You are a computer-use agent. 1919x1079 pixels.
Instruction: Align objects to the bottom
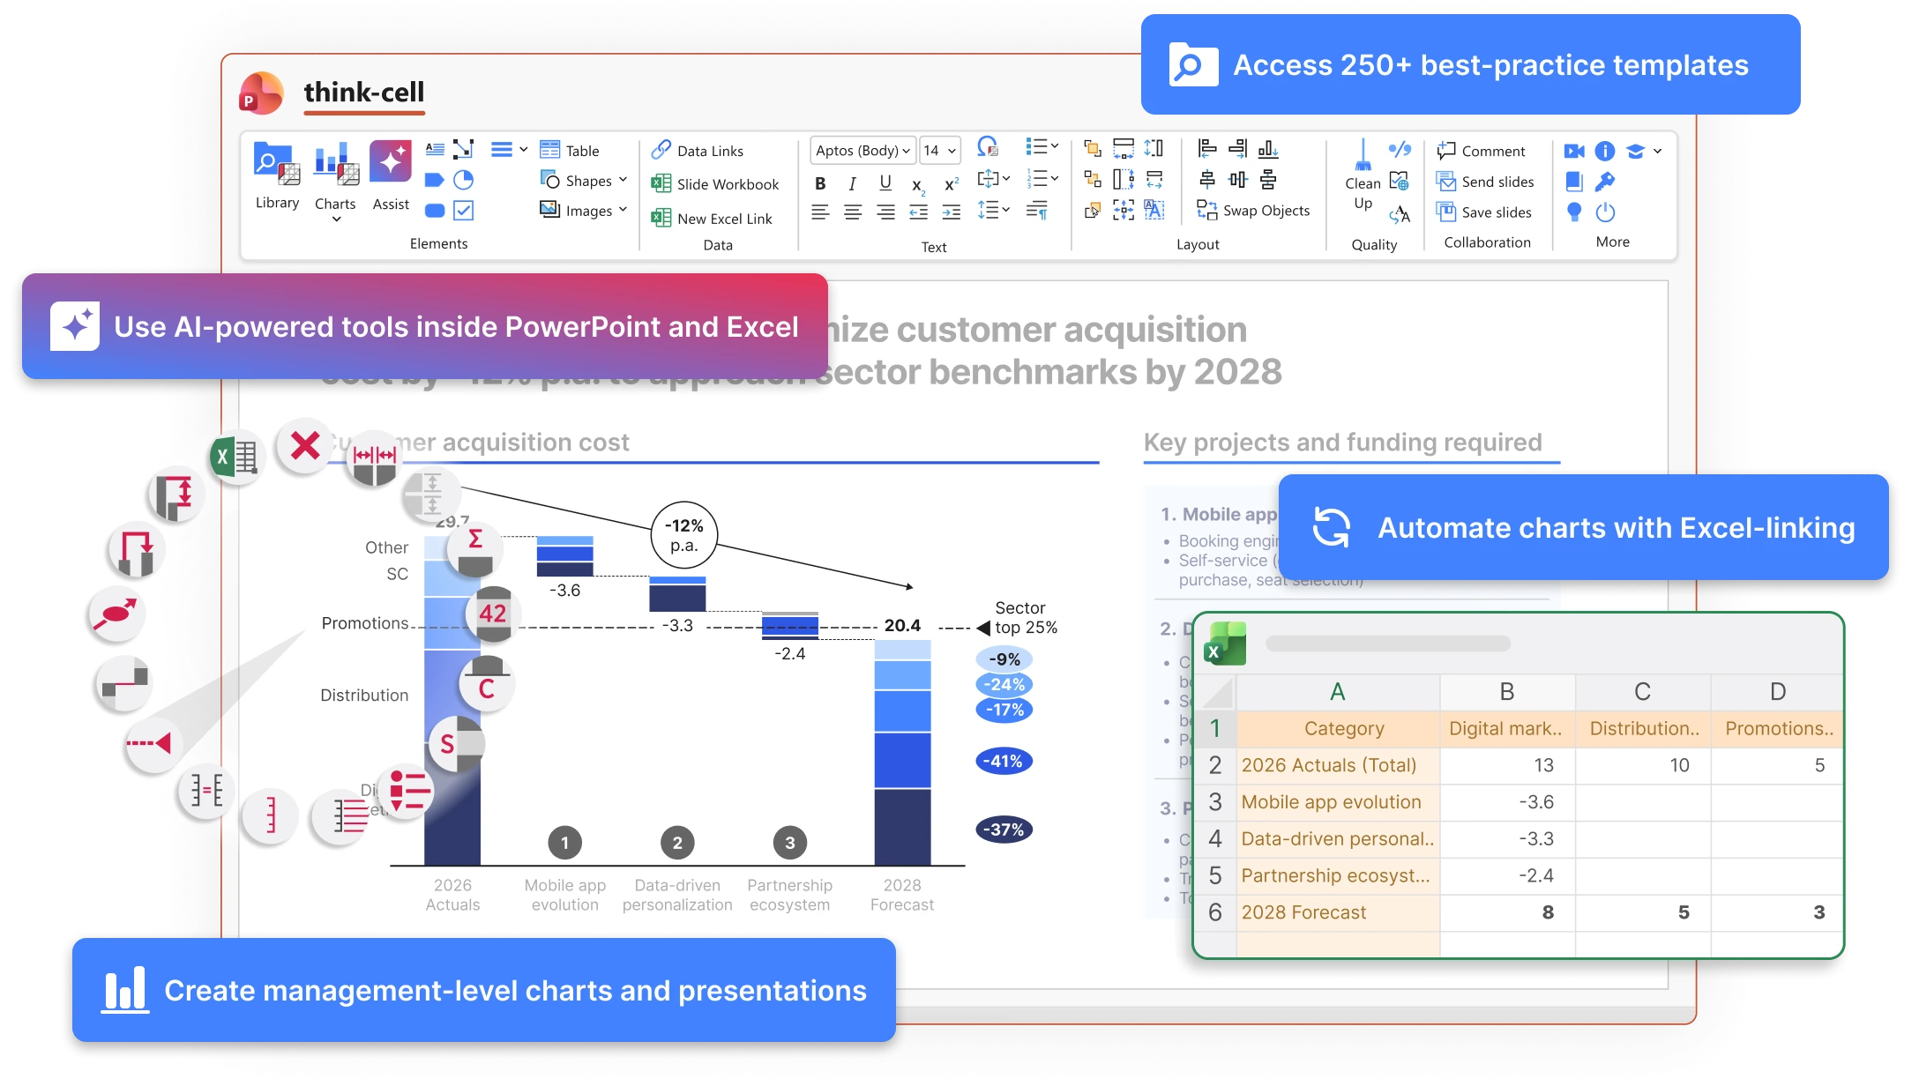[1268, 148]
